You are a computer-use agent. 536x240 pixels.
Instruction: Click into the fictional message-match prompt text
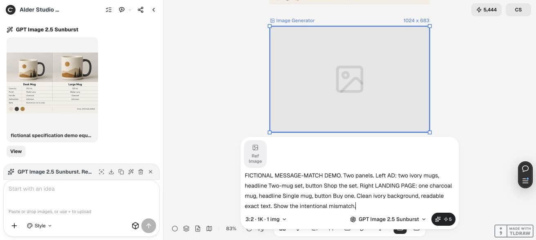click(x=349, y=191)
